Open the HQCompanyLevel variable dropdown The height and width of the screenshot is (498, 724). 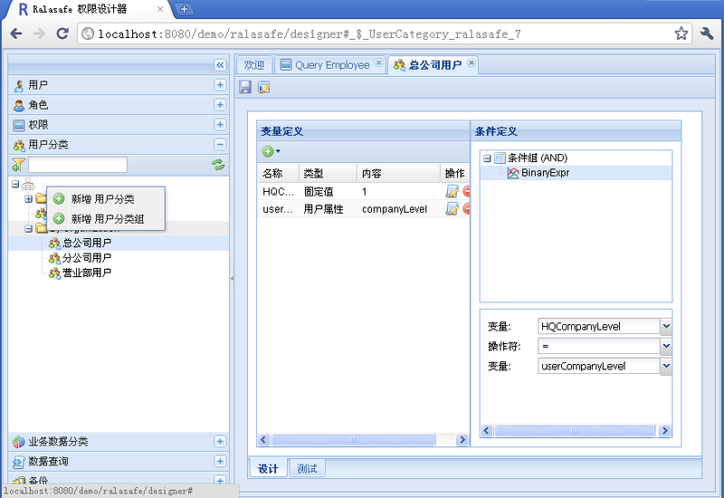click(666, 326)
